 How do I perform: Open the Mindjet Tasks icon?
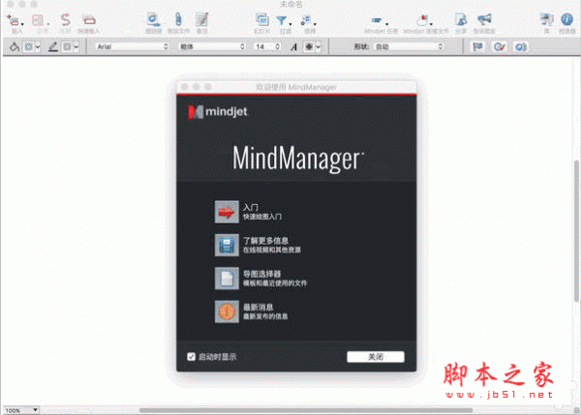click(x=377, y=20)
